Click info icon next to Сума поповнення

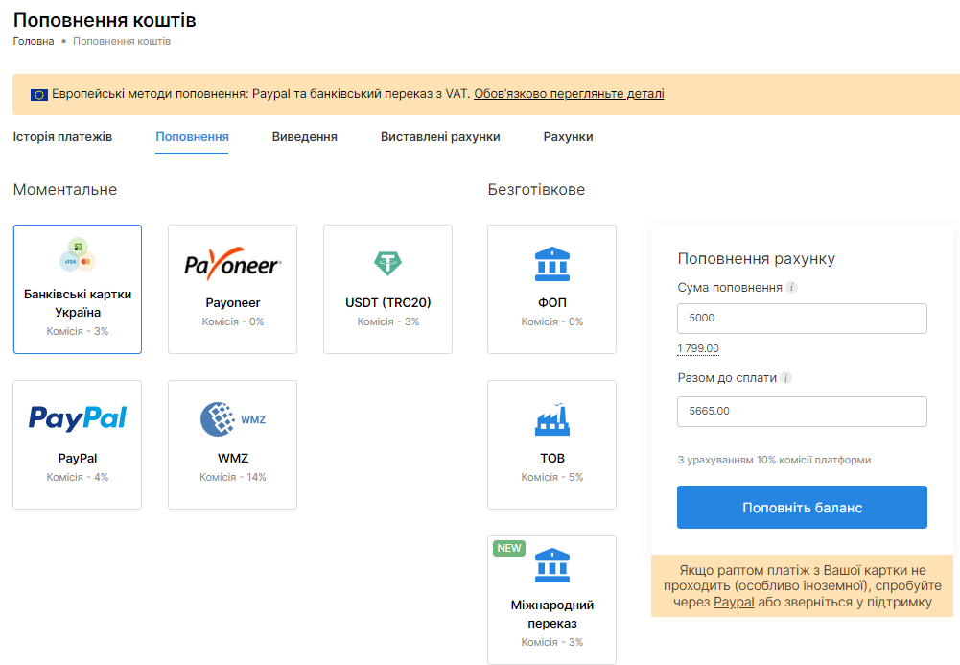pyautogui.click(x=792, y=288)
